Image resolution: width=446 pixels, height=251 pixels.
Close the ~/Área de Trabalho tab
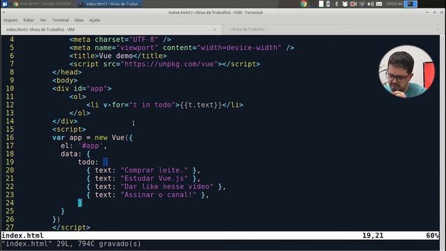tap(437, 29)
